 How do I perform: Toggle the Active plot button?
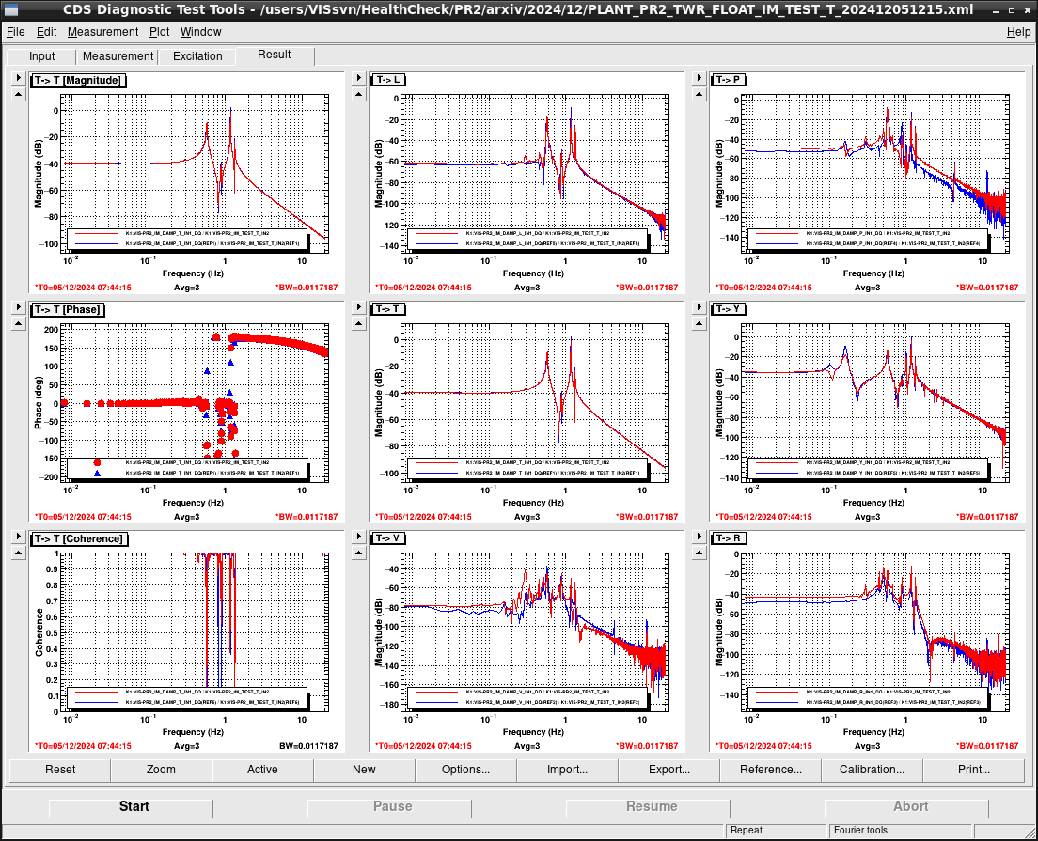pyautogui.click(x=263, y=770)
